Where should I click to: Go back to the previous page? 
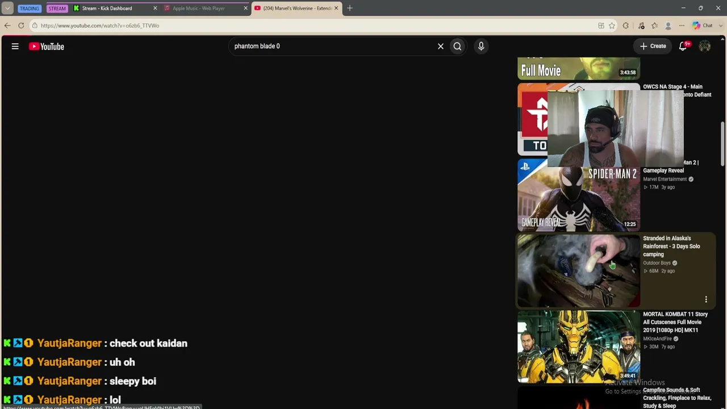(x=7, y=26)
